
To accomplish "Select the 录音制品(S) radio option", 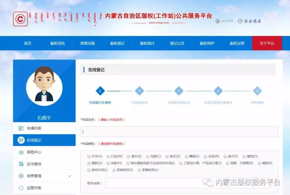I will 114,170.
